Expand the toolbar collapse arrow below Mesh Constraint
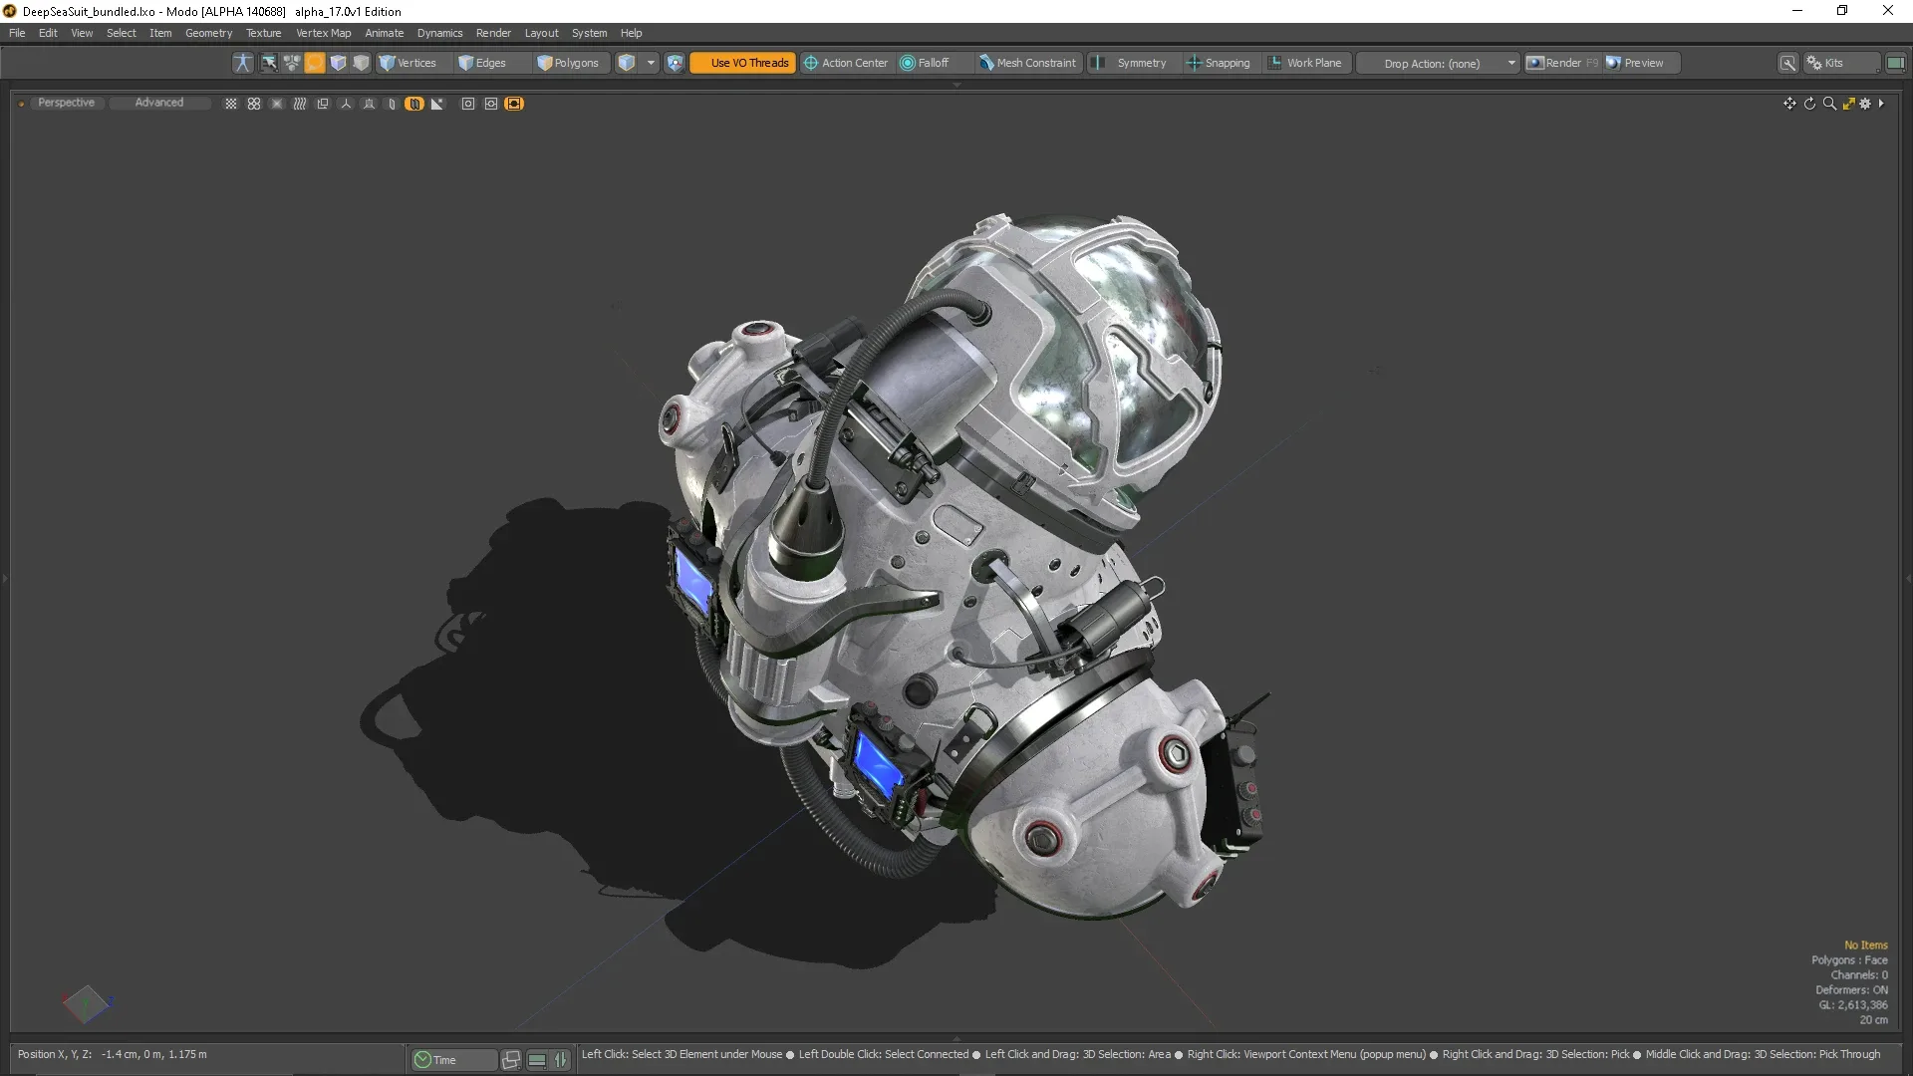 (956, 85)
